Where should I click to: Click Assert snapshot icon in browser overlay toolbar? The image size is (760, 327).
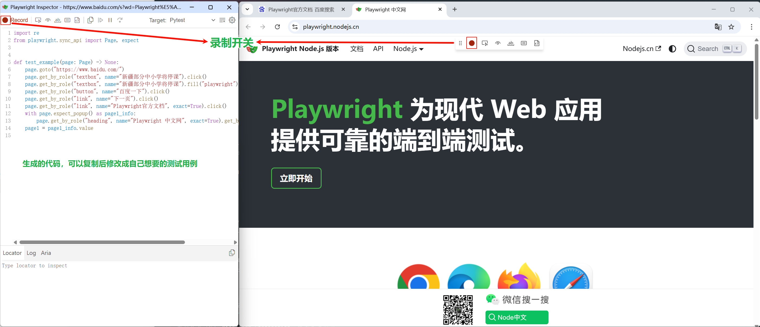coord(537,43)
